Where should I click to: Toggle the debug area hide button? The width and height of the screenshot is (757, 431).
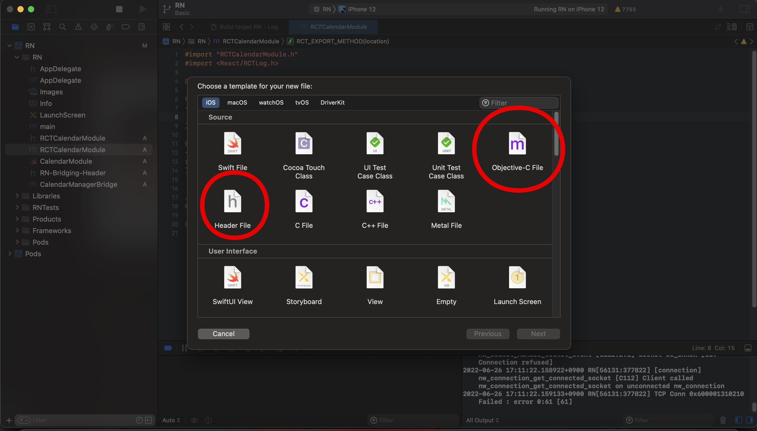(748, 348)
